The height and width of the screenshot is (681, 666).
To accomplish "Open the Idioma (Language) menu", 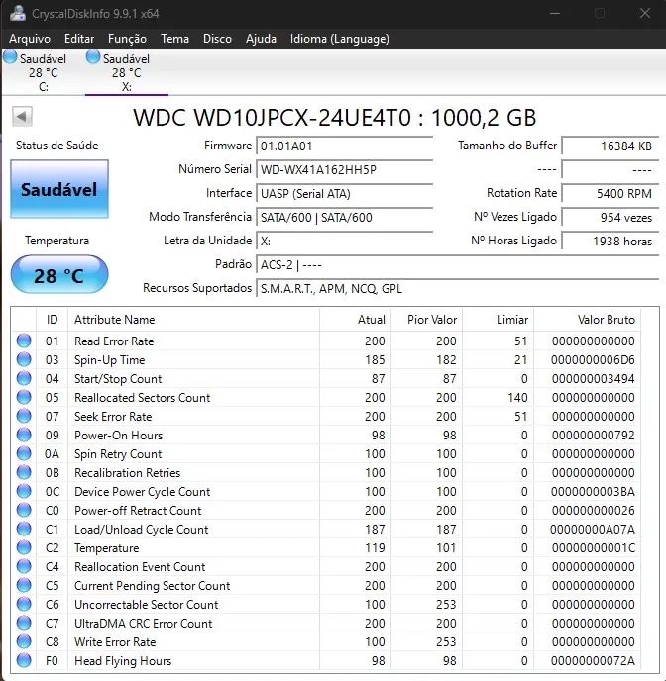I will 340,39.
